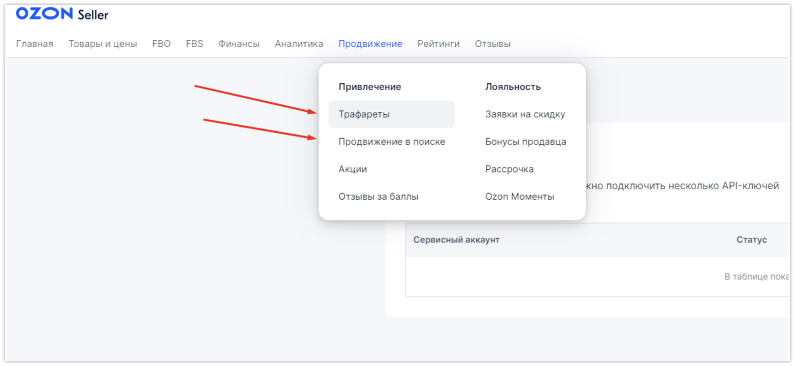Open the Товары и цены section
The width and height of the screenshot is (795, 366).
[x=102, y=44]
